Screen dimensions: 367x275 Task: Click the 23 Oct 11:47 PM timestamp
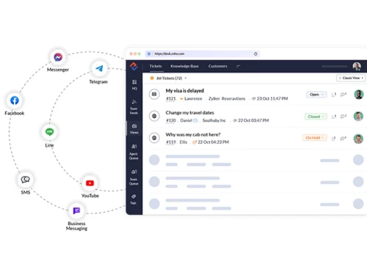[x=272, y=98]
